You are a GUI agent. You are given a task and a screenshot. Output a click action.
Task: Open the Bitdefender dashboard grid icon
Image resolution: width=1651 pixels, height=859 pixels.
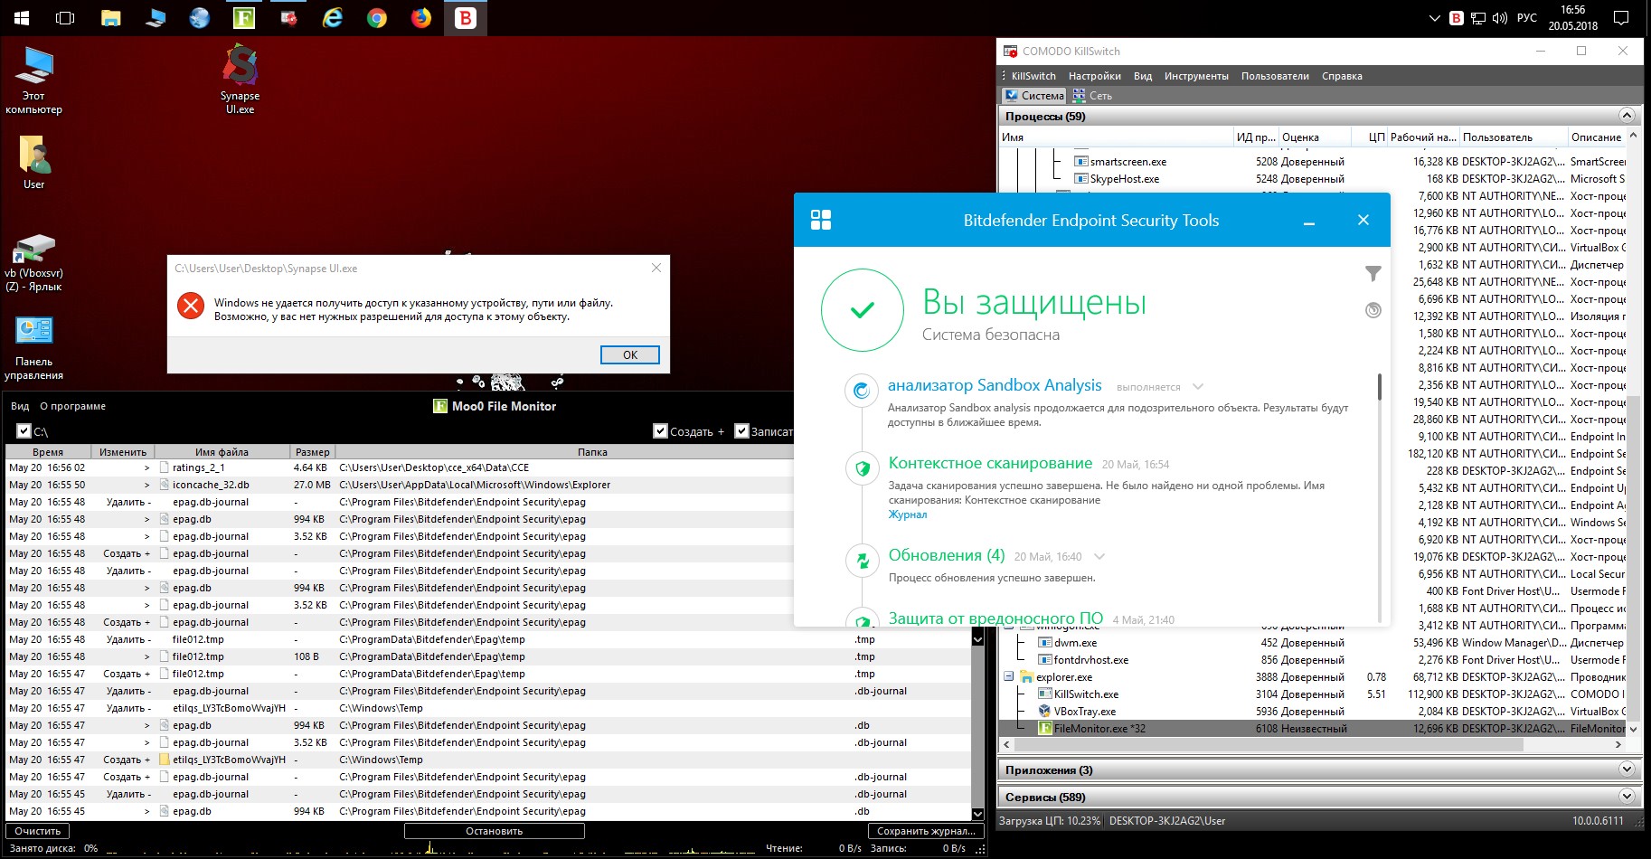tap(821, 220)
